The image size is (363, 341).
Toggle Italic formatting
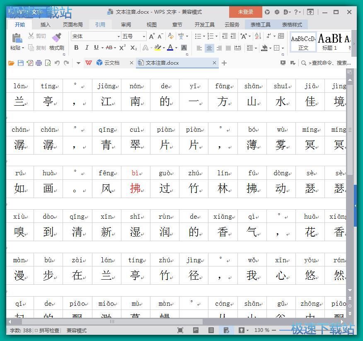tap(87, 48)
